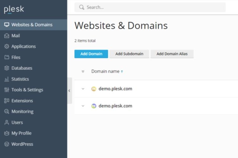Expand all domains with the double chevron
Screen dimensions: 238x158
pyautogui.click(x=83, y=71)
